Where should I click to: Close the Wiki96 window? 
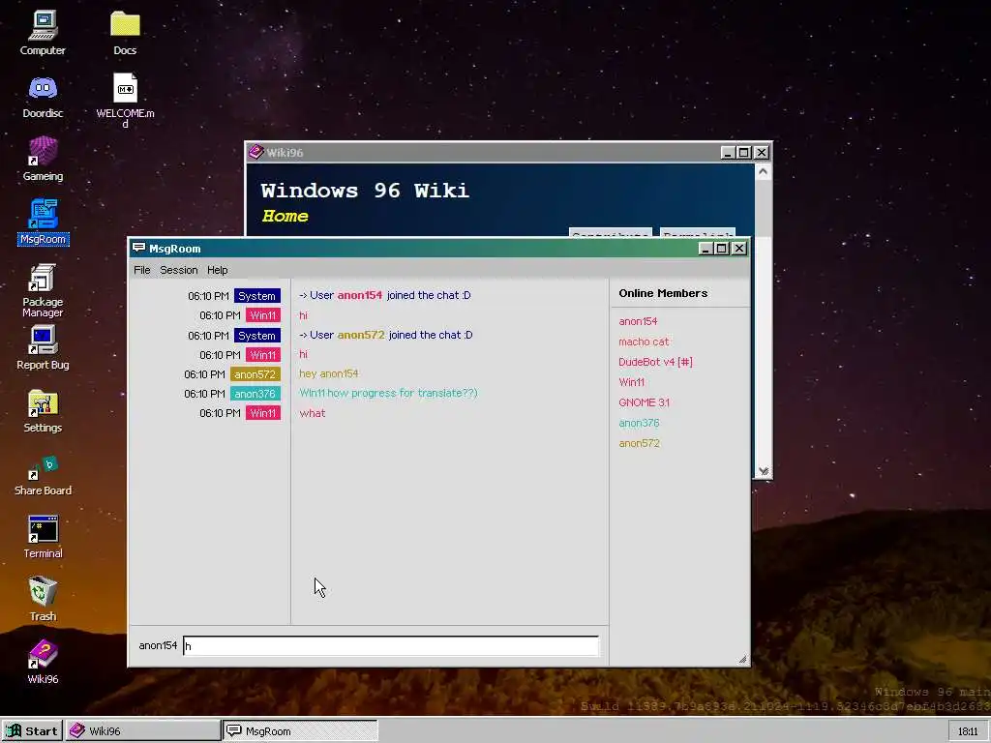click(x=762, y=152)
